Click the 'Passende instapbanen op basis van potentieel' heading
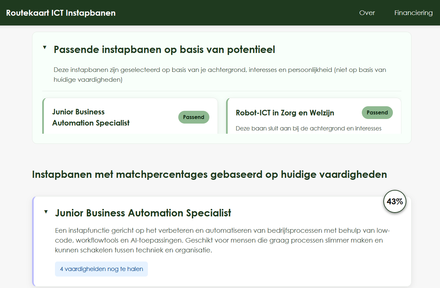 pos(164,50)
